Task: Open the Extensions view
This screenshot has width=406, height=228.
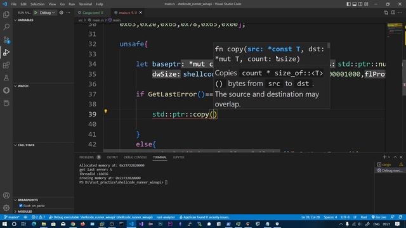Action: (x=6, y=65)
